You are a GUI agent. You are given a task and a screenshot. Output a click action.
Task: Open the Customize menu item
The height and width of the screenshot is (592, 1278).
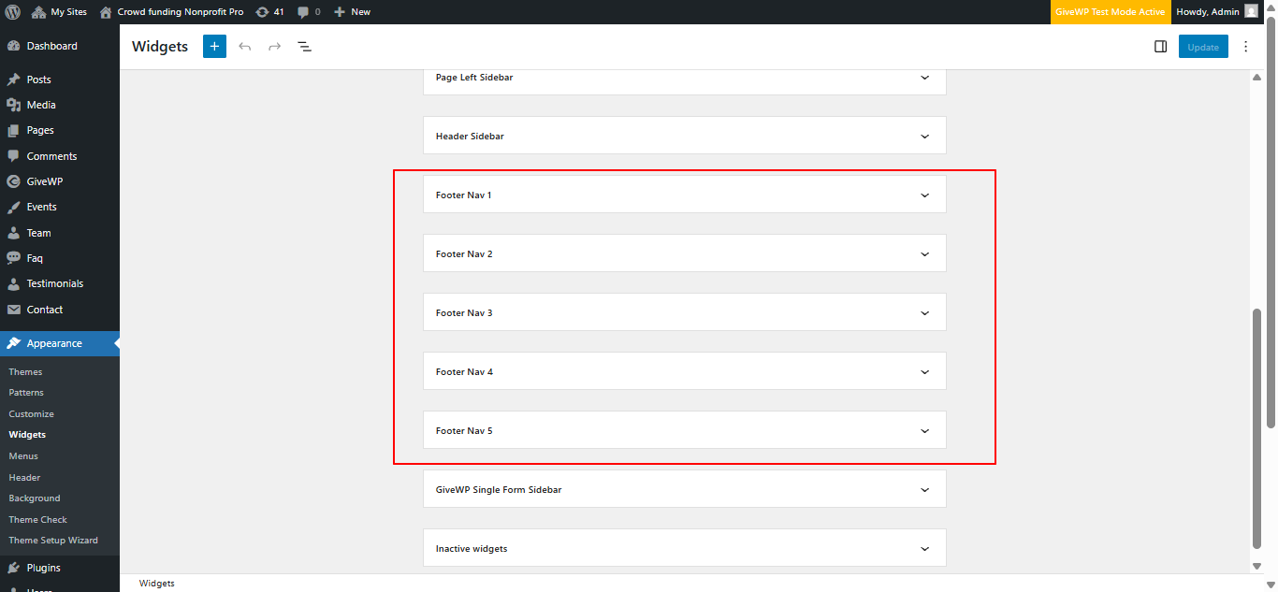pyautogui.click(x=31, y=413)
